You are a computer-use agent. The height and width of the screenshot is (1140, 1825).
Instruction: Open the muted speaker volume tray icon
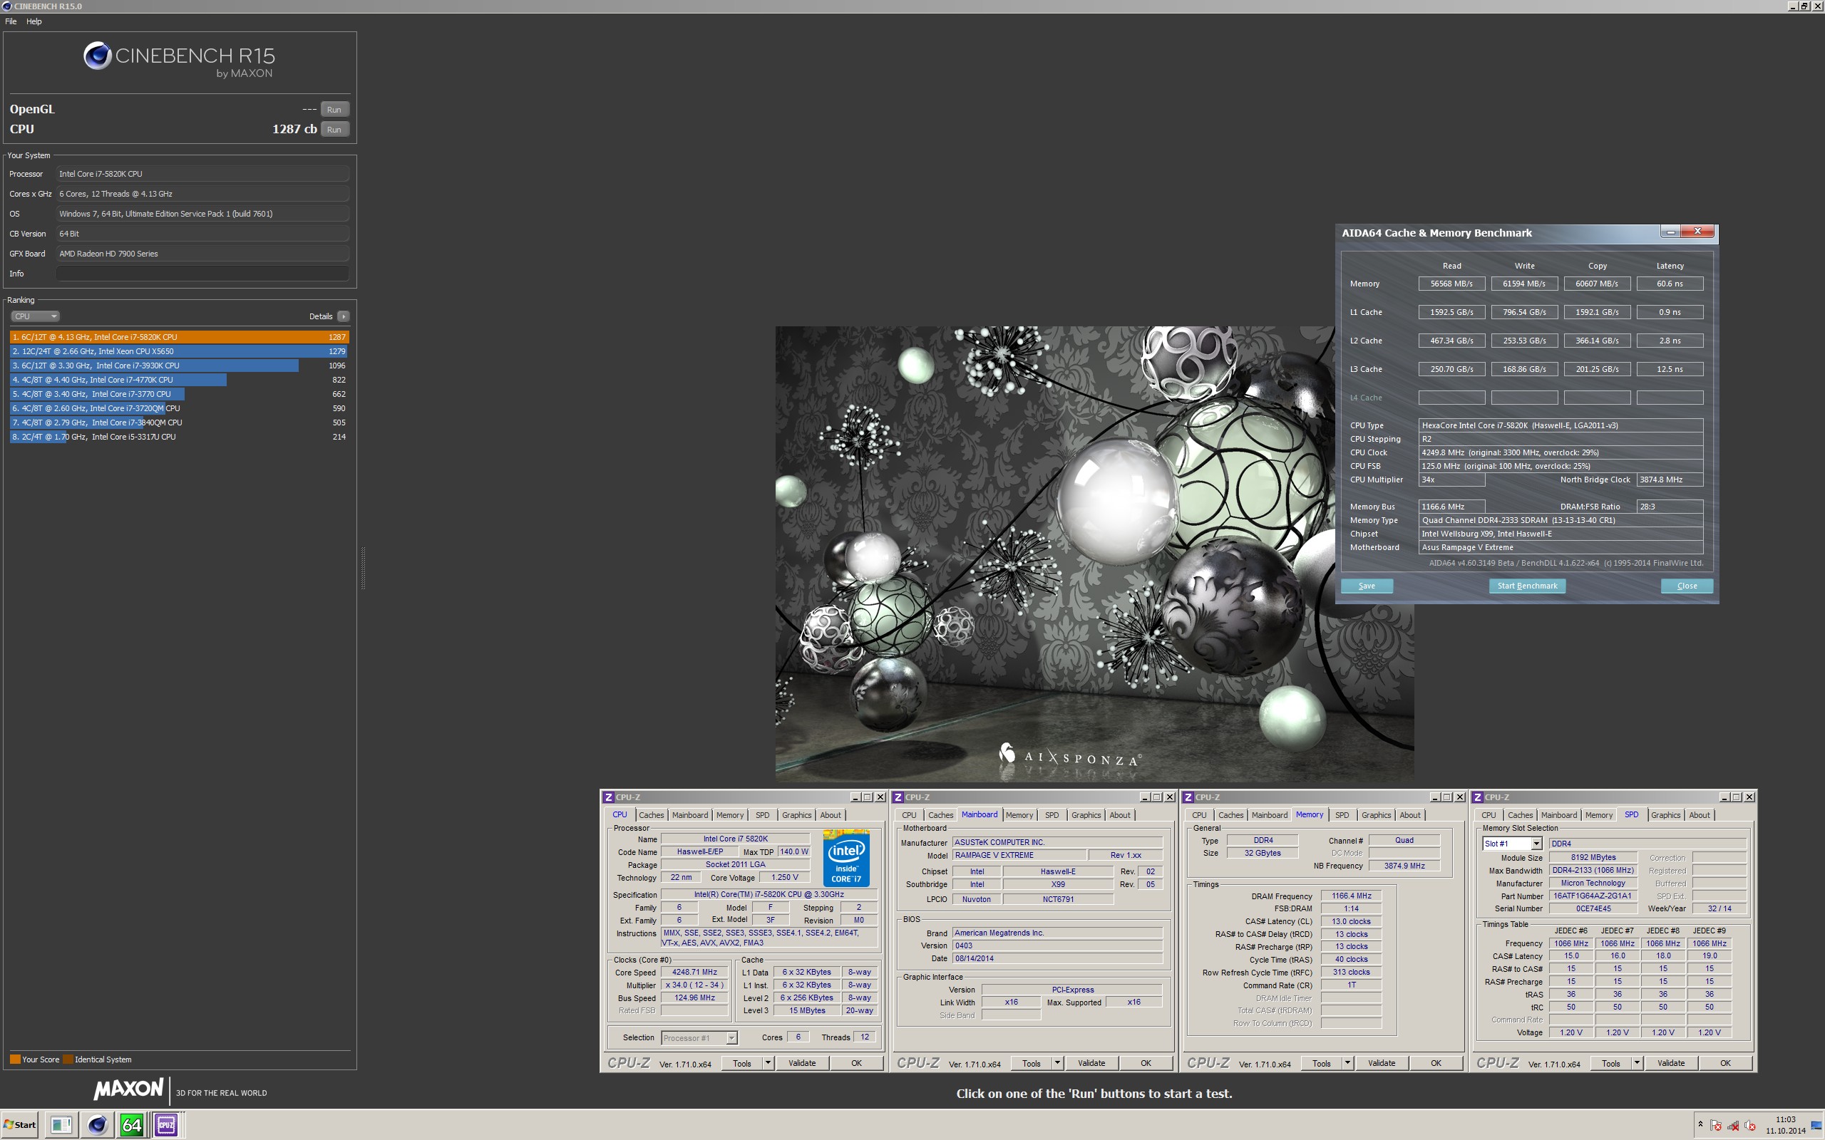[1750, 1126]
